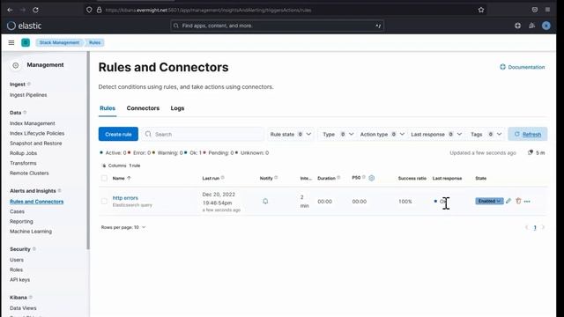The image size is (564, 317).
Task: Click the auto-refresh 5 m icon
Action: pos(531,152)
